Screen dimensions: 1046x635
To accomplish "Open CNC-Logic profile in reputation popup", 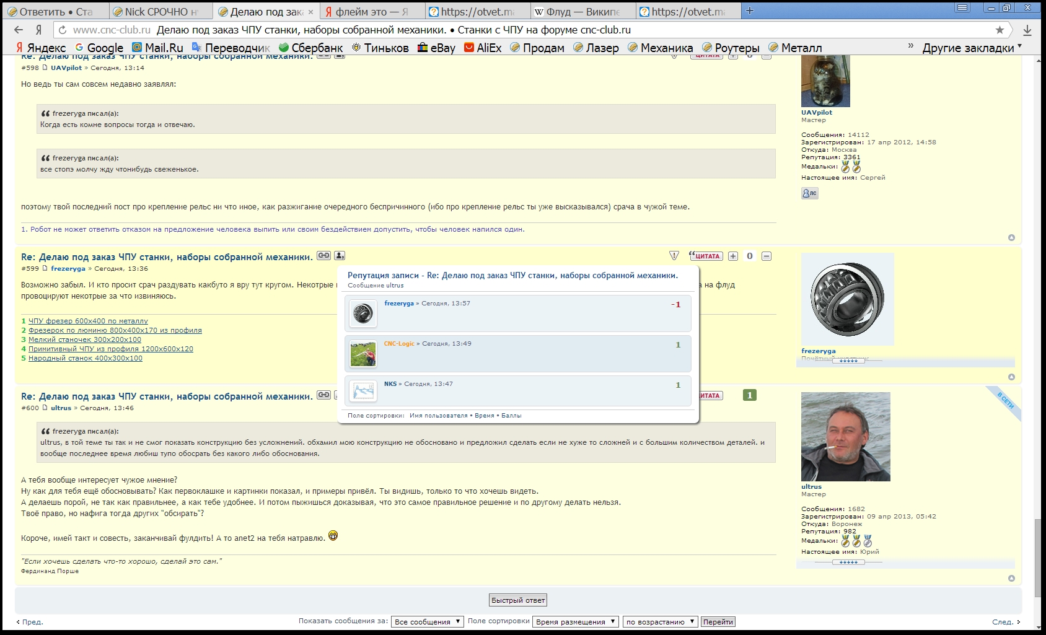I will point(399,343).
